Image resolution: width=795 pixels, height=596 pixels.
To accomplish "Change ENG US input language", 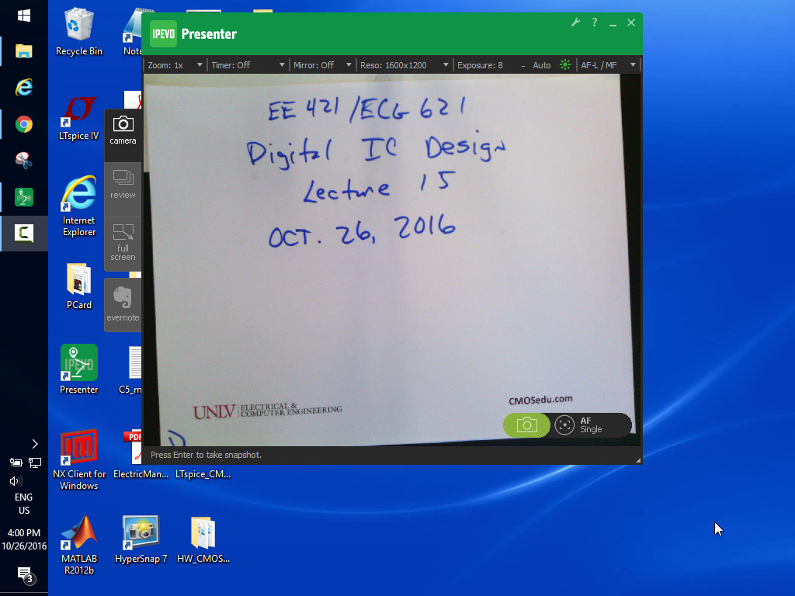I will [x=24, y=504].
